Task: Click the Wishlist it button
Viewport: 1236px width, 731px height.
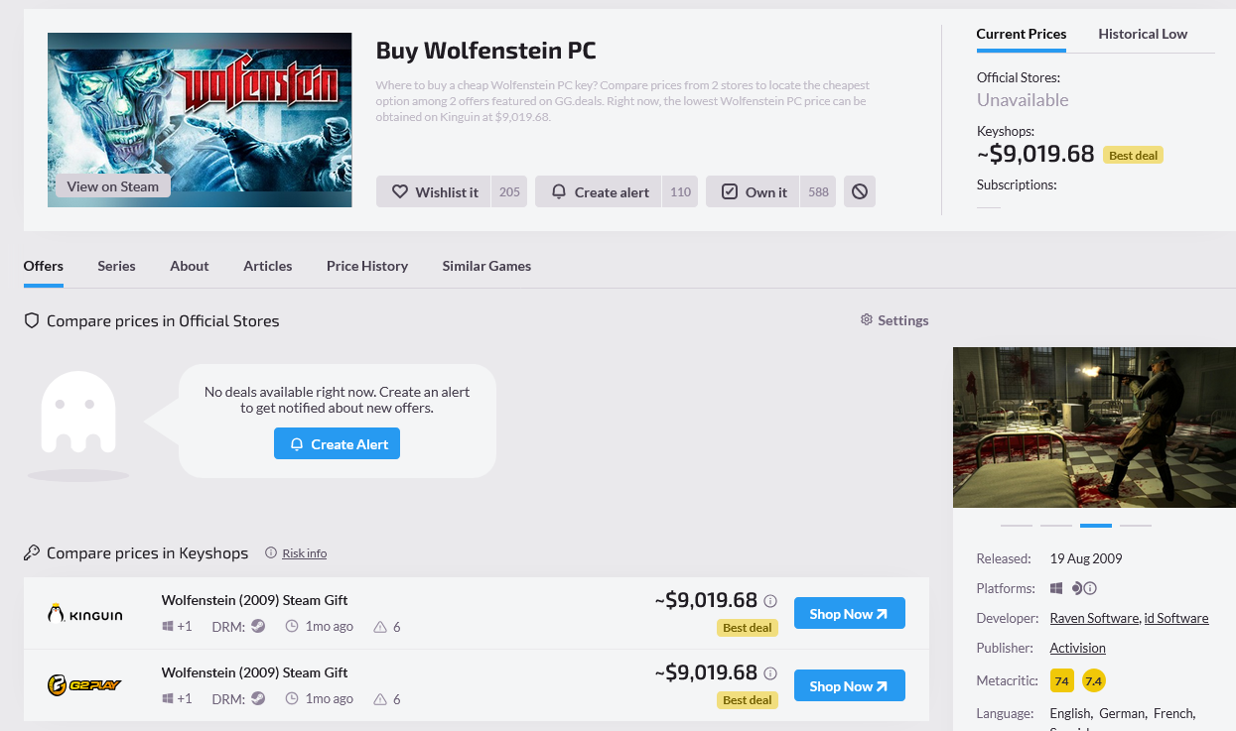Action: [435, 191]
